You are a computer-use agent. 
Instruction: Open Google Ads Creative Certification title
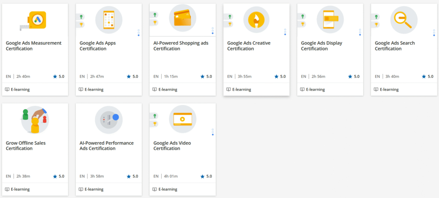[249, 46]
